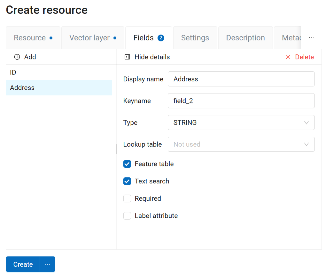Select the ID field row
This screenshot has width=325, height=274.
[59, 72]
